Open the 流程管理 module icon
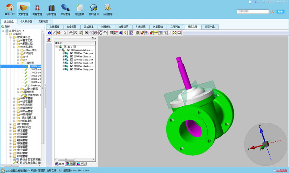This screenshot has width=289, height=173. pyautogui.click(x=37, y=9)
